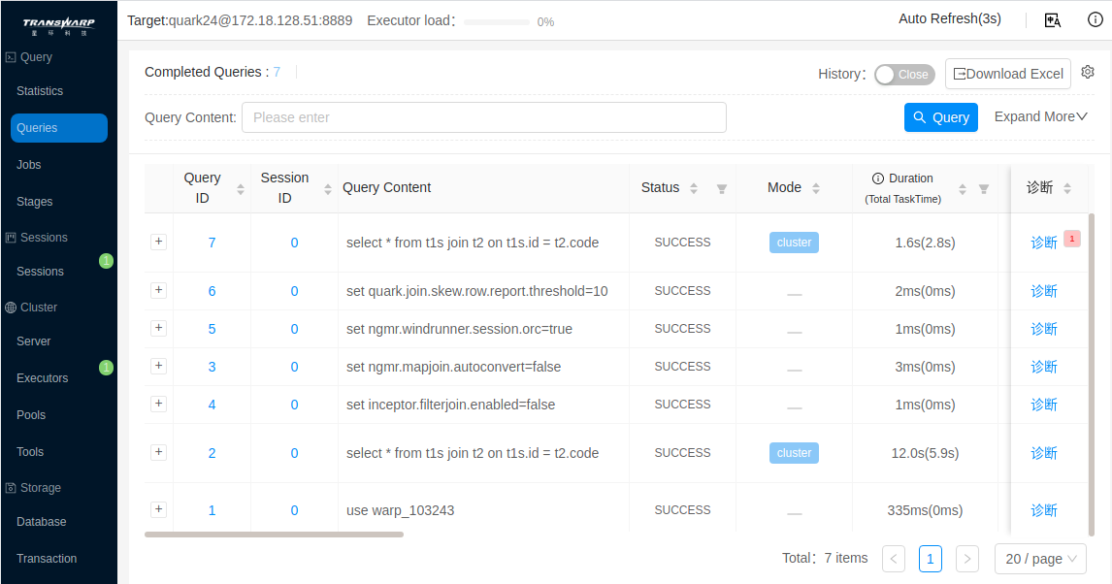
Task: Click the horizontal table scrollbar
Action: point(274,535)
